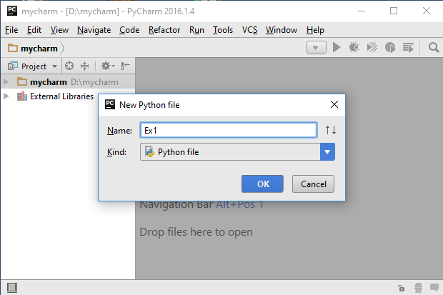Open the Run menu
The image size is (443, 295).
click(x=196, y=30)
